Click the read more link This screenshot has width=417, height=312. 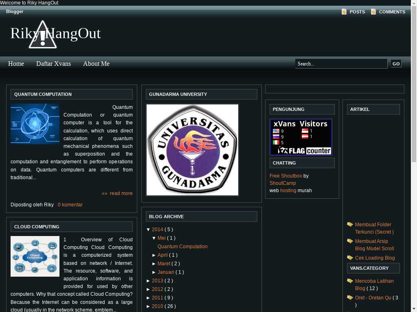click(121, 193)
